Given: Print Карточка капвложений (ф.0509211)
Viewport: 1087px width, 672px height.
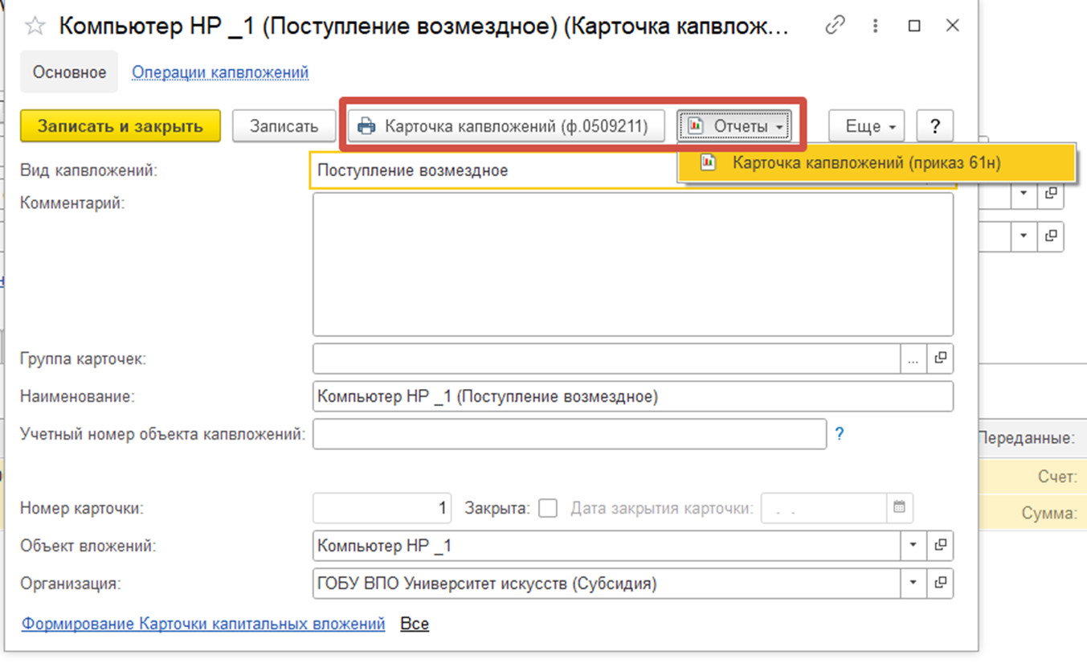Looking at the screenshot, I should 506,126.
